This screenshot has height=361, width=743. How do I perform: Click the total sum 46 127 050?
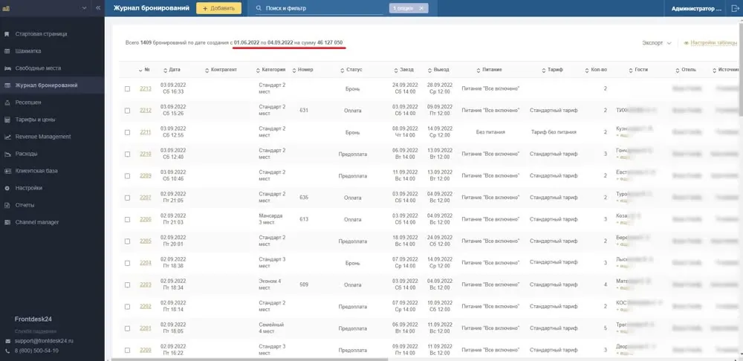(330, 42)
